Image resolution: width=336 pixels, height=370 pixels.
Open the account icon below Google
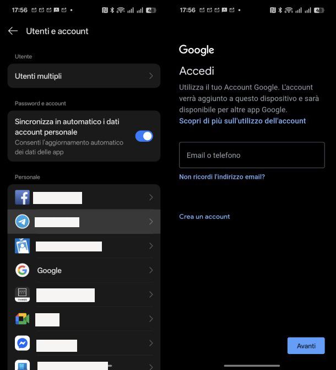[x=23, y=294]
